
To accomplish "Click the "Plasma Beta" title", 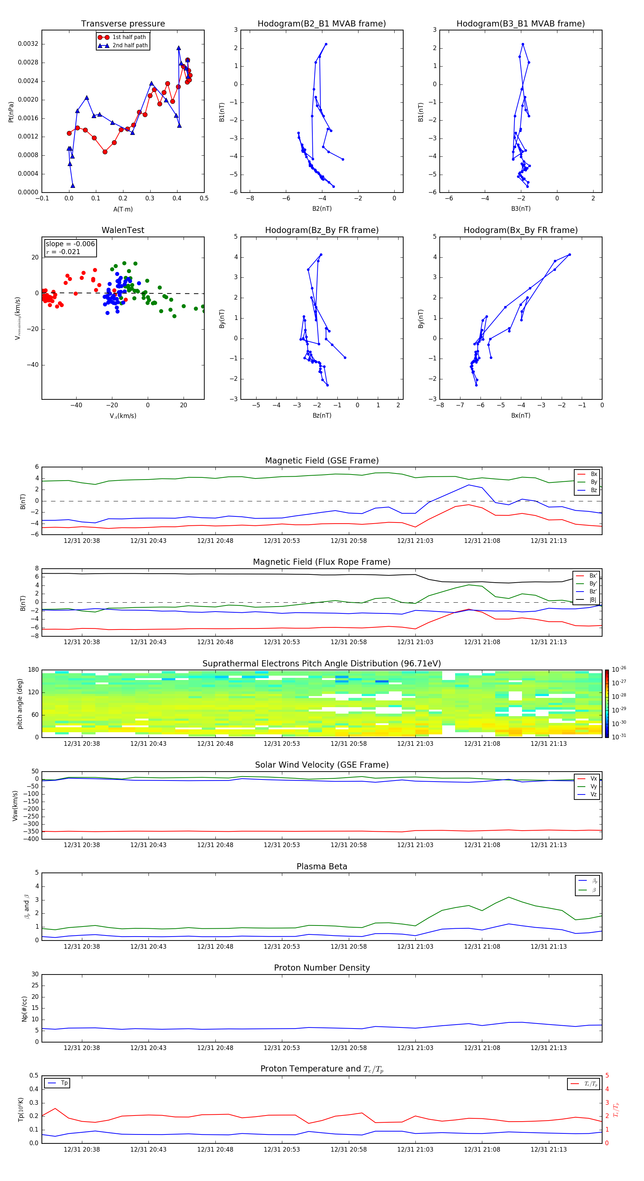I will [322, 866].
